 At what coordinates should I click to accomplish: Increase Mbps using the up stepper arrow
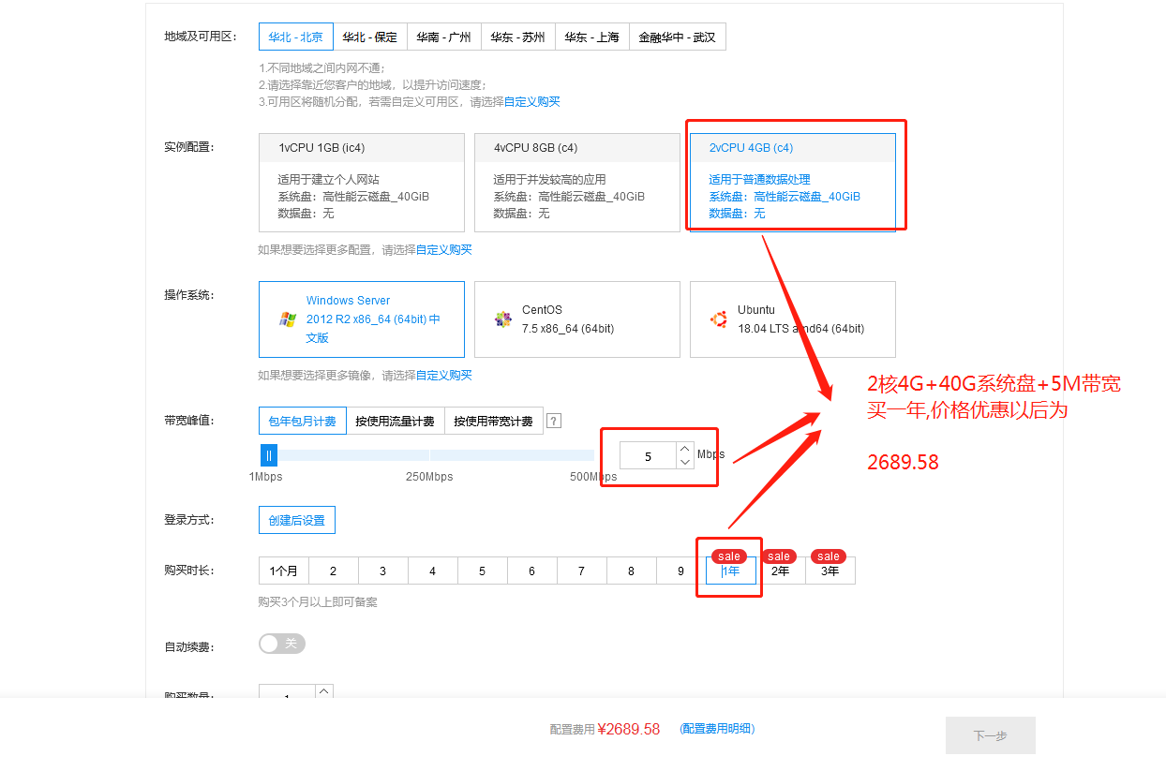pos(683,449)
